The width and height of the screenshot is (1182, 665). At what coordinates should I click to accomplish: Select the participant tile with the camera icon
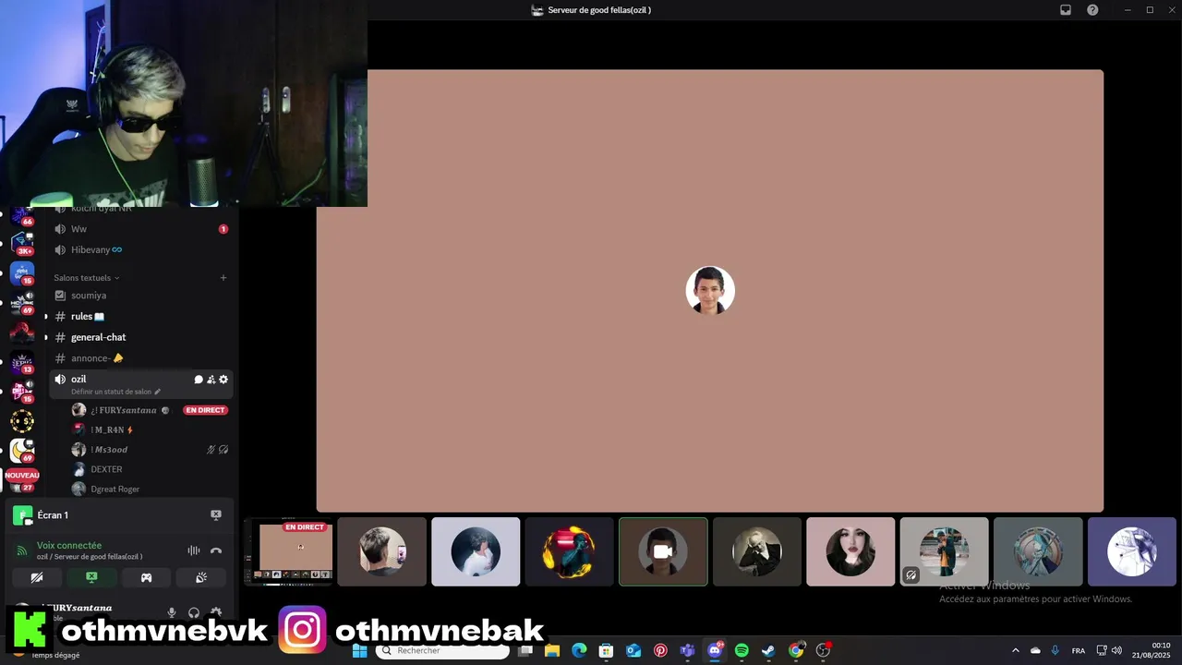click(x=663, y=551)
